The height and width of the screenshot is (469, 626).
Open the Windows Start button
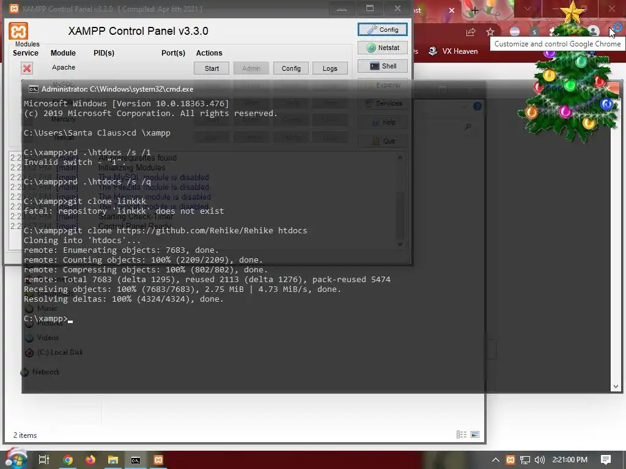click(15, 459)
